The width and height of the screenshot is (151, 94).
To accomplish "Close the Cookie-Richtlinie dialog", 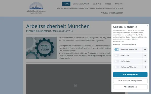I will (147, 26).
